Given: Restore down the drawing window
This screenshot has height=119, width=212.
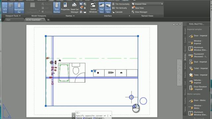Looking at the screenshot, I should coord(177,24).
